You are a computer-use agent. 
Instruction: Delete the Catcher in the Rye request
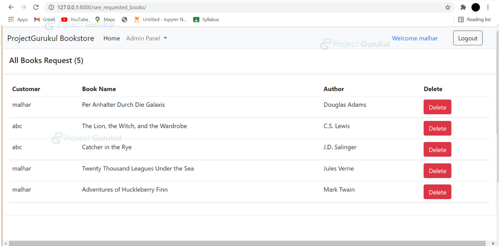437,149
